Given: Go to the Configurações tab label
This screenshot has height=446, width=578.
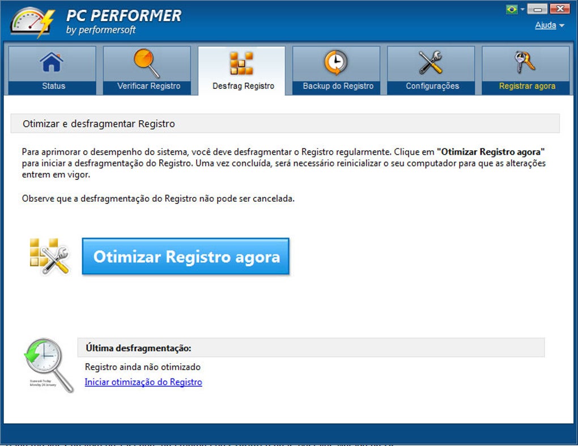Looking at the screenshot, I should click(432, 86).
